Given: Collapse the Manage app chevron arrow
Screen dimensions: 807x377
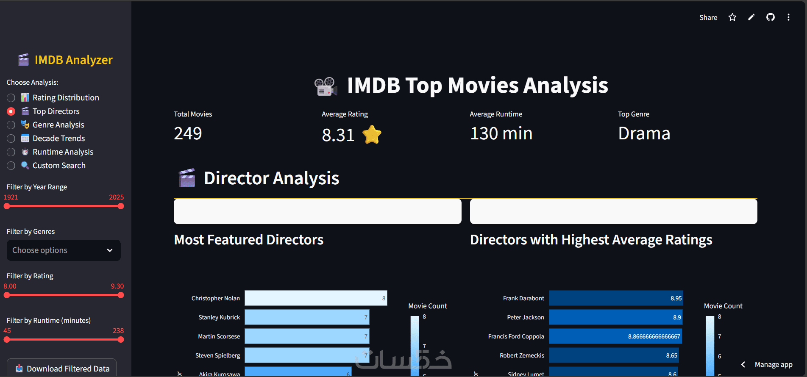Looking at the screenshot, I should [x=743, y=364].
